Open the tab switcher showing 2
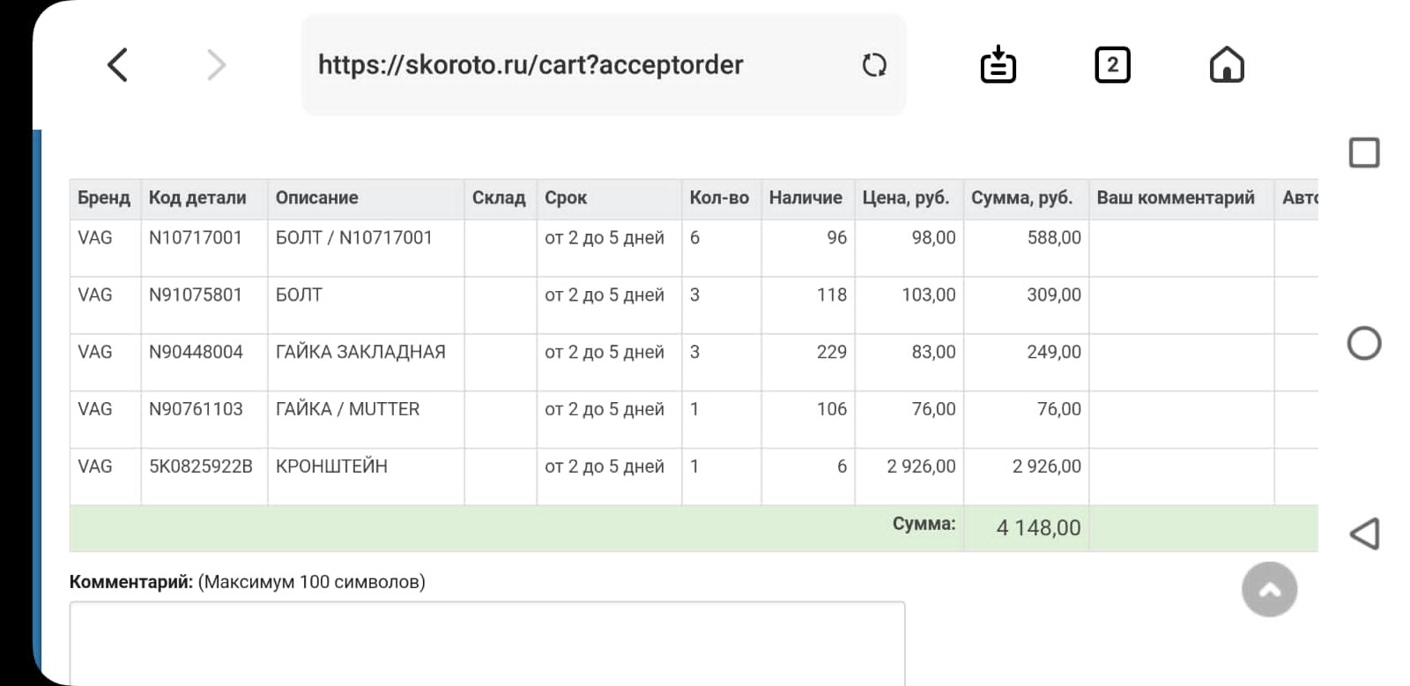Screen dimensions: 1410x686 point(1112,65)
